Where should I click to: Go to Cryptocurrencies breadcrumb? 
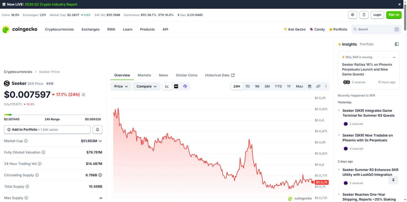(18, 72)
